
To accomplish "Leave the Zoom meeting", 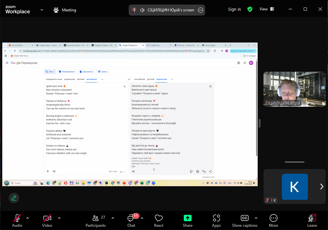I will pos(312,221).
